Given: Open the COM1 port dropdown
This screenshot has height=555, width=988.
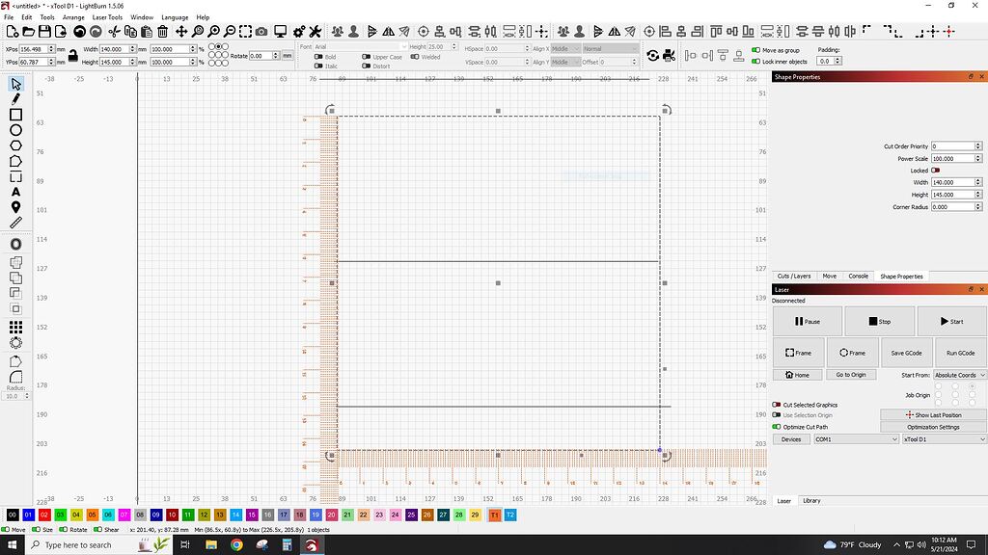Looking at the screenshot, I should [855, 438].
